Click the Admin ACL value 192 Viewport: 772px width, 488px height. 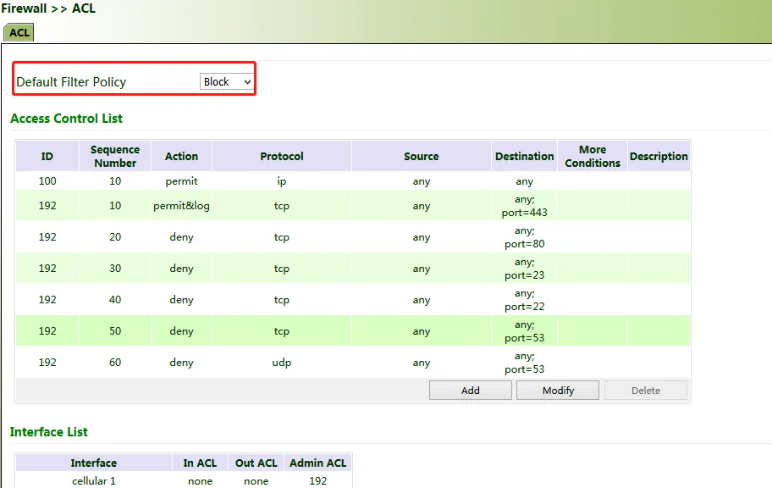317,480
